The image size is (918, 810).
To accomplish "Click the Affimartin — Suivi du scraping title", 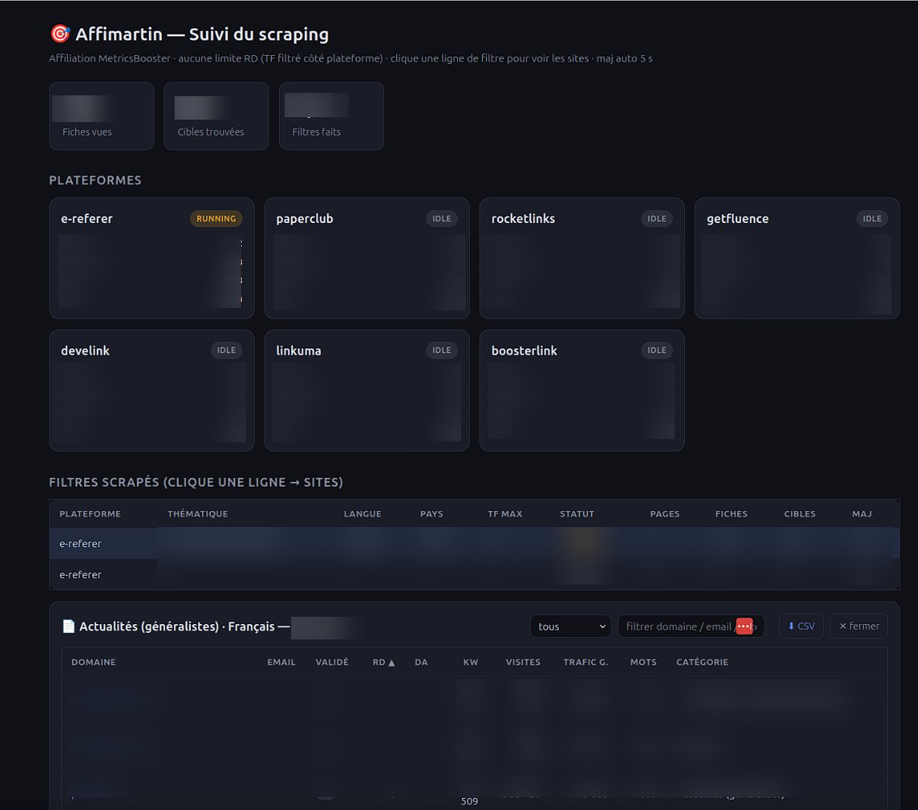I will click(x=202, y=34).
